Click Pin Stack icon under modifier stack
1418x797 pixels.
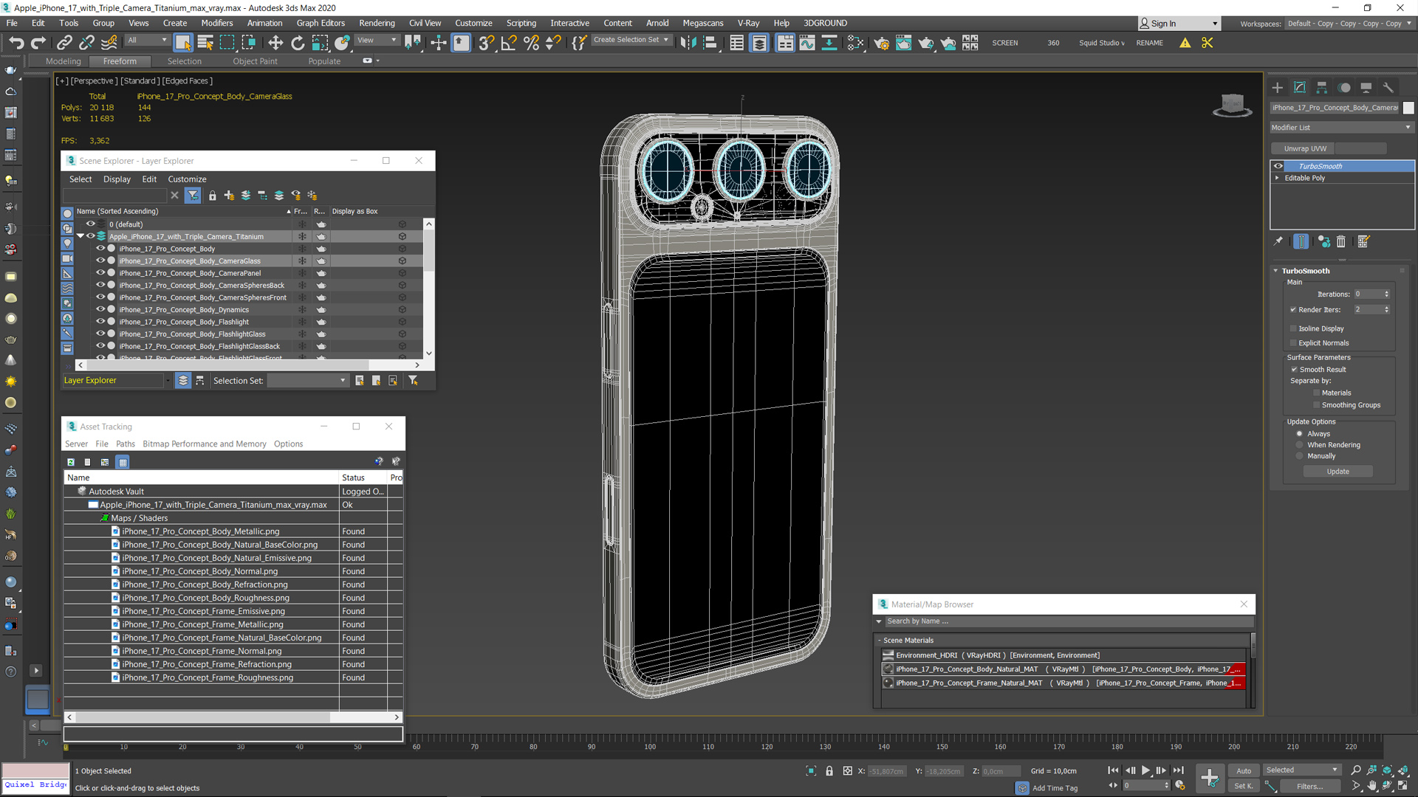pos(1278,241)
